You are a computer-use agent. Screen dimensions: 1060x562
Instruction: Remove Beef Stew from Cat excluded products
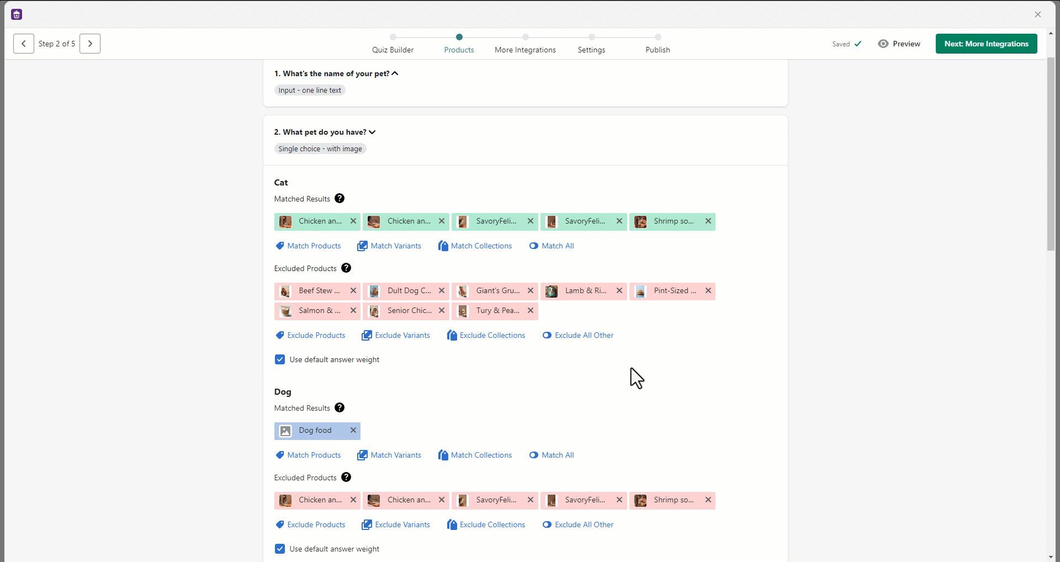point(353,290)
